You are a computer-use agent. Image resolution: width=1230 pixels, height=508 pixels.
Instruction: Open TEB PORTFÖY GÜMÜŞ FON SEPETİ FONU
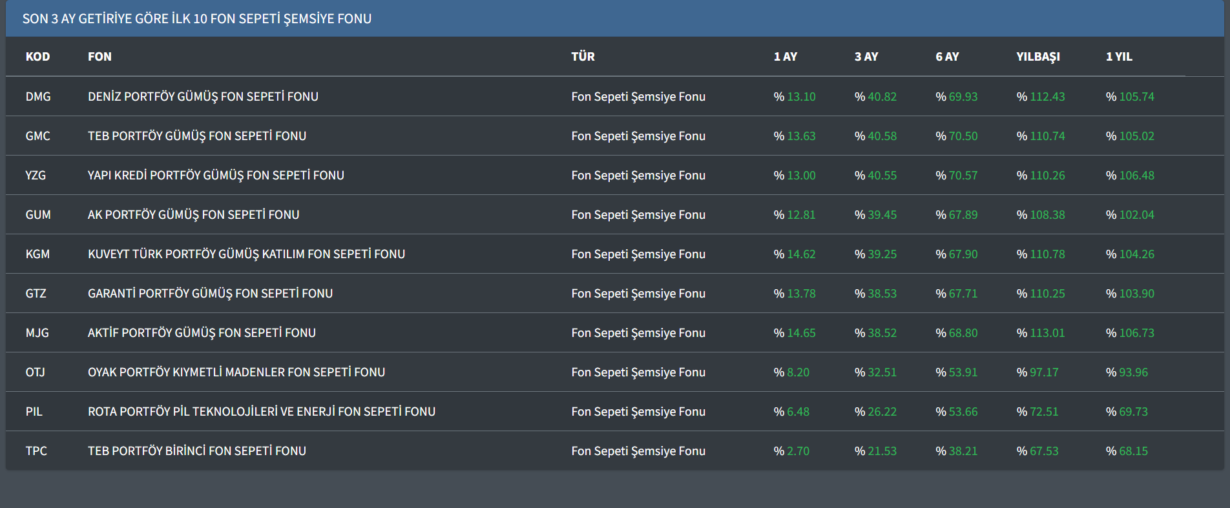[x=197, y=136]
